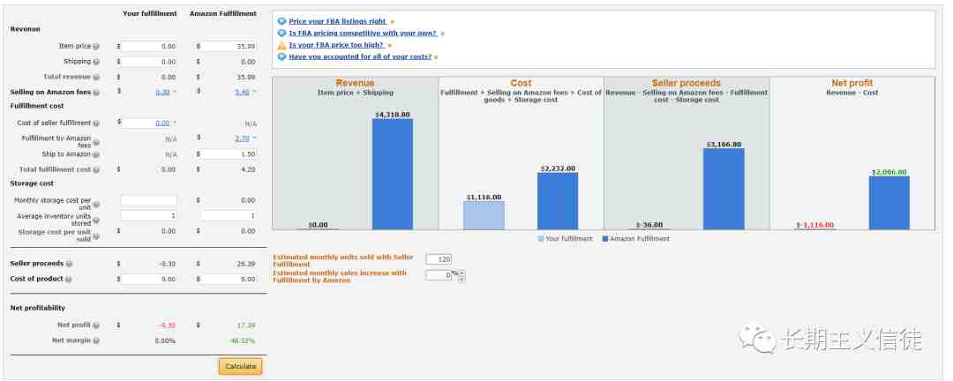This screenshot has height=381, width=953.
Task: Expand arrow after 'Is your FBA price too high?'
Action: (389, 46)
